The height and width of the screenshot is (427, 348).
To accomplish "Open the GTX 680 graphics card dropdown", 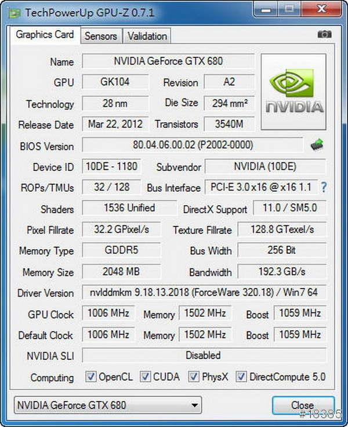I will (108, 405).
